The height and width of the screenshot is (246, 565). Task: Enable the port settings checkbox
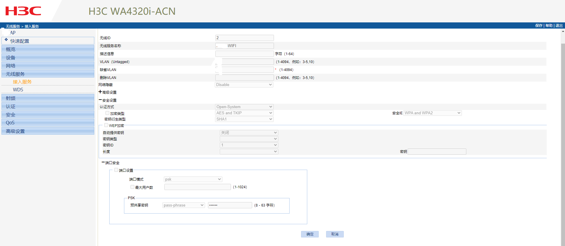click(116, 170)
